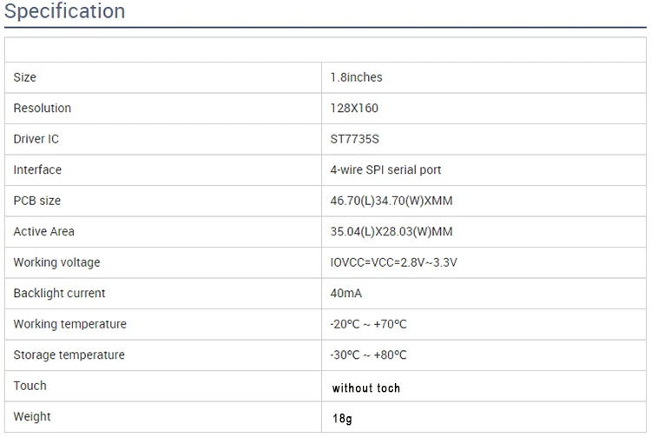Click the 35.04(L)X28.03(W)MM value
651x437 pixels.
click(391, 232)
